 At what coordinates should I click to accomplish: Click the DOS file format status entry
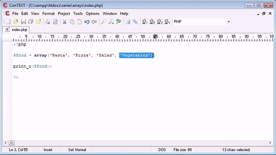[162, 150]
